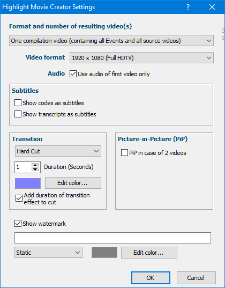Enable Show codes as subtitles
Image resolution: width=225 pixels, height=288 pixels.
coord(18,103)
